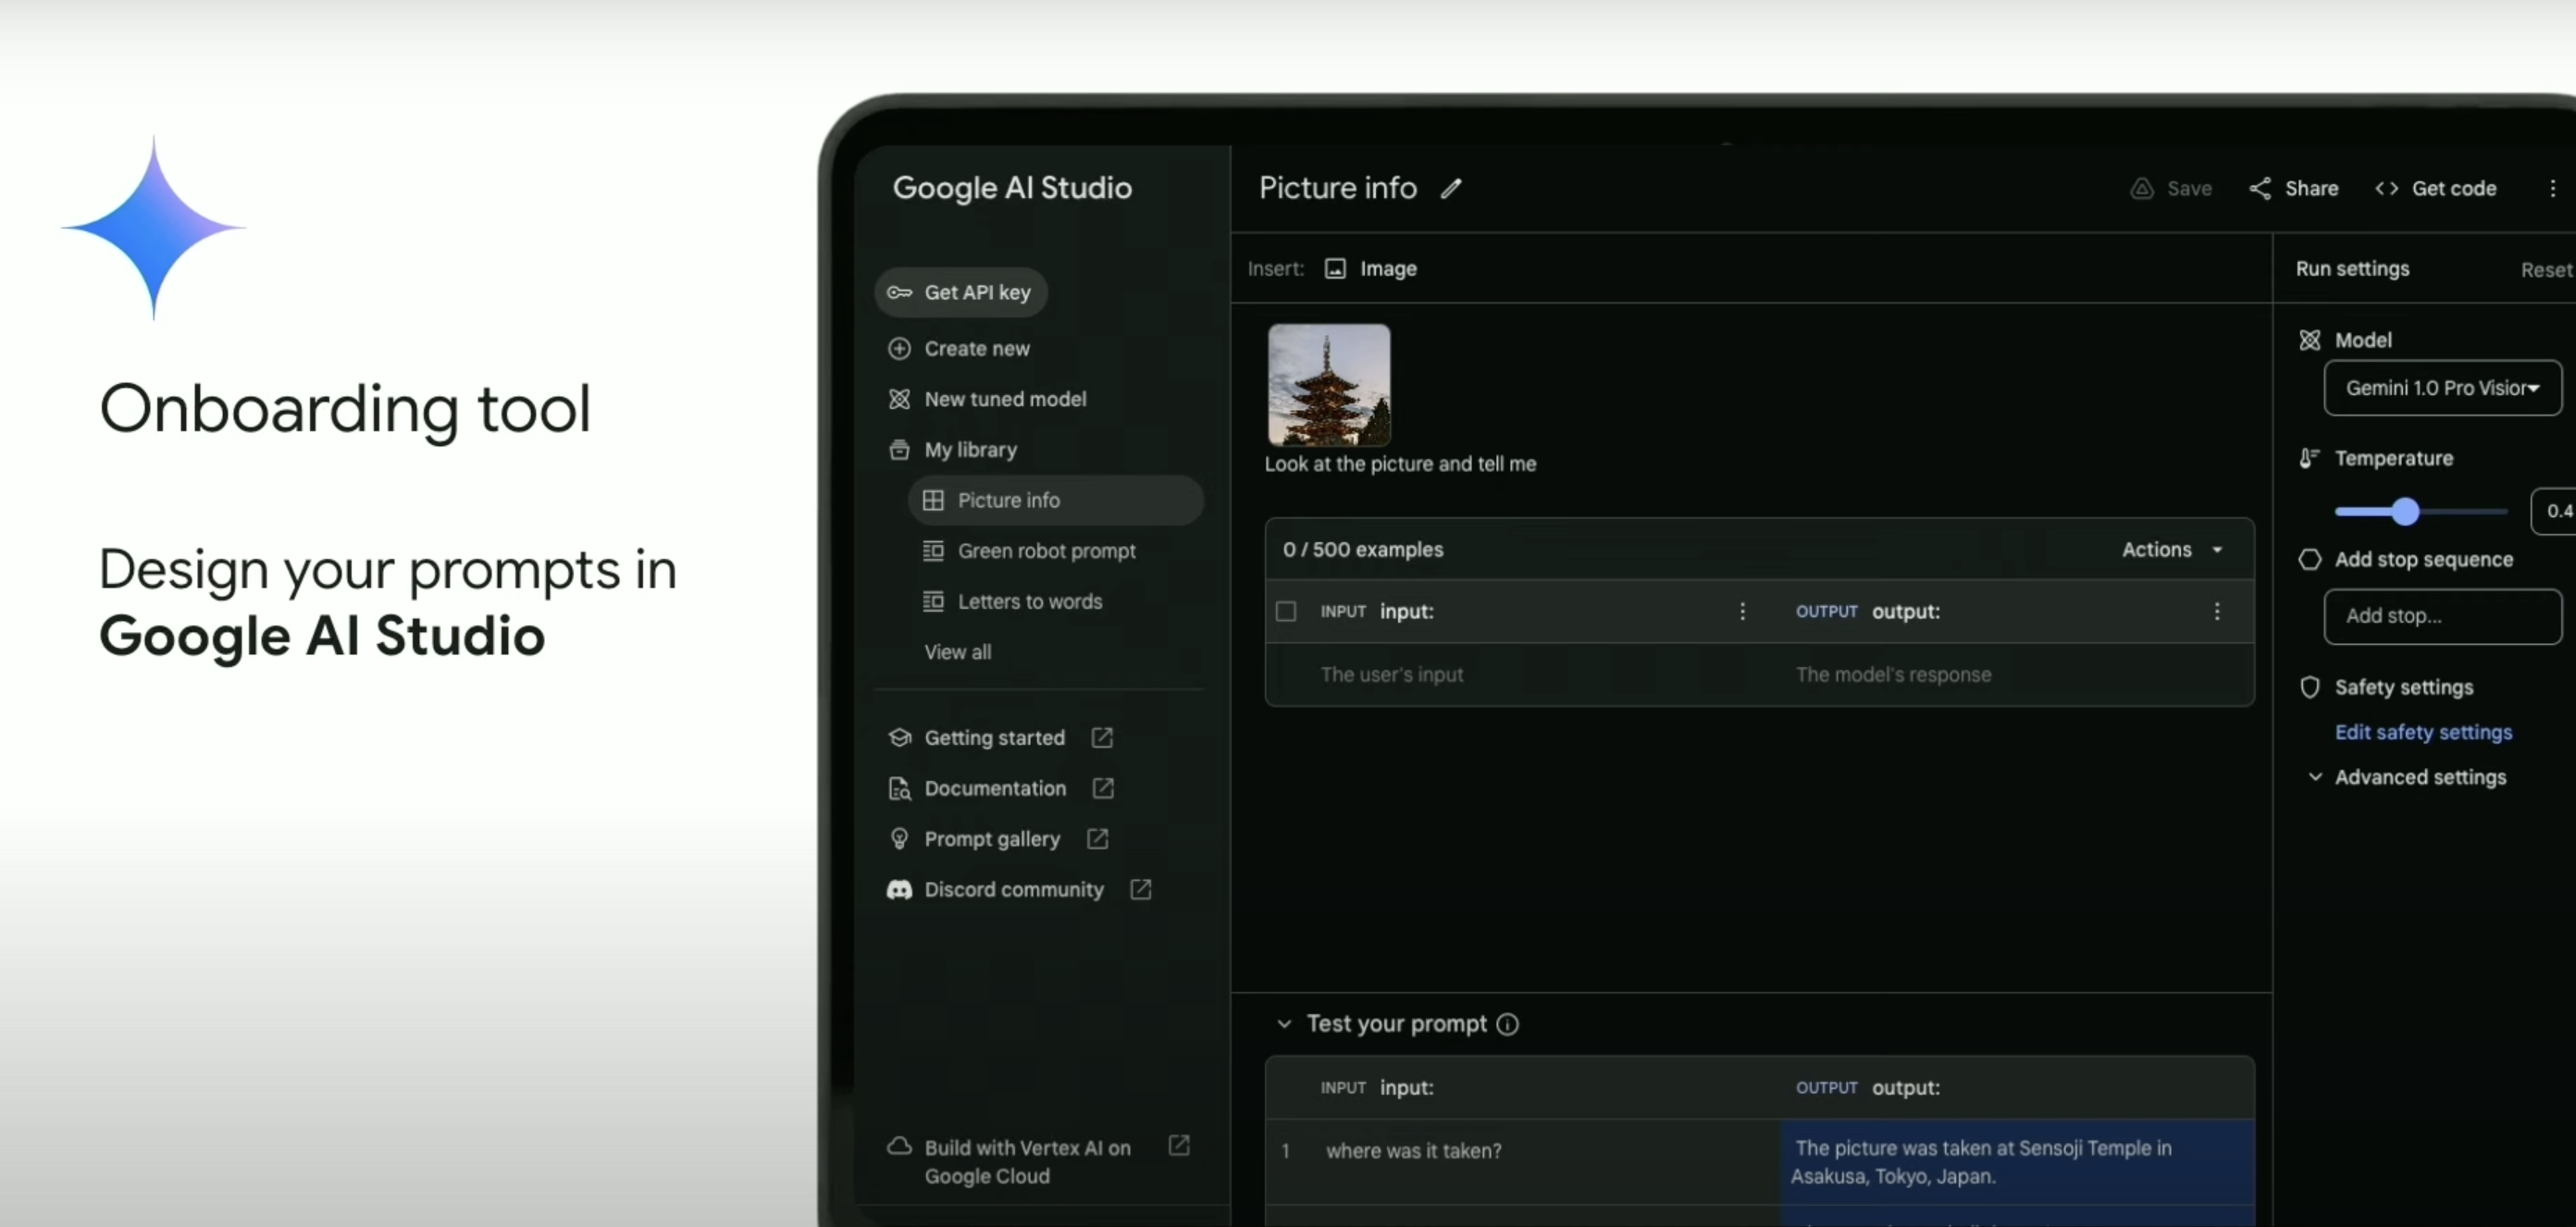
Task: Open the Gemini 1.0 Pro Vision model dropdown
Action: point(2443,388)
